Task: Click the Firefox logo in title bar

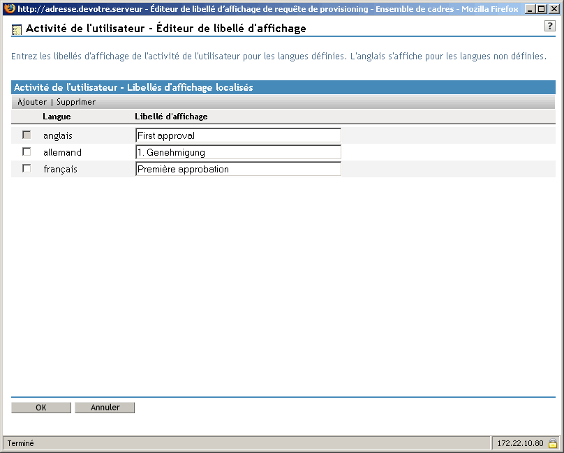Action: (9, 8)
